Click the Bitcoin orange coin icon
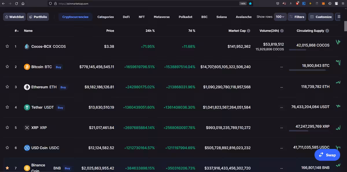The height and width of the screenshot is (172, 347). point(27,67)
